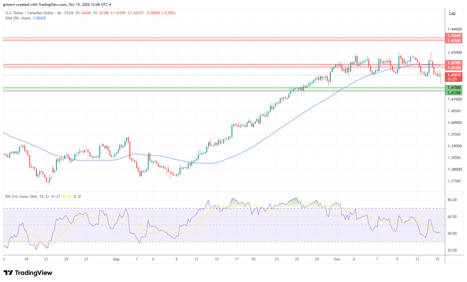Viewport: 467px width, 282px height.
Task: Select the upper red resistance zone near 1.43500
Action: [x=224, y=39]
